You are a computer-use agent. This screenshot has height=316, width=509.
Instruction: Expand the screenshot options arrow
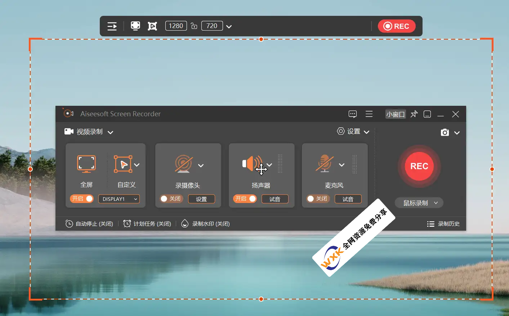[457, 133]
